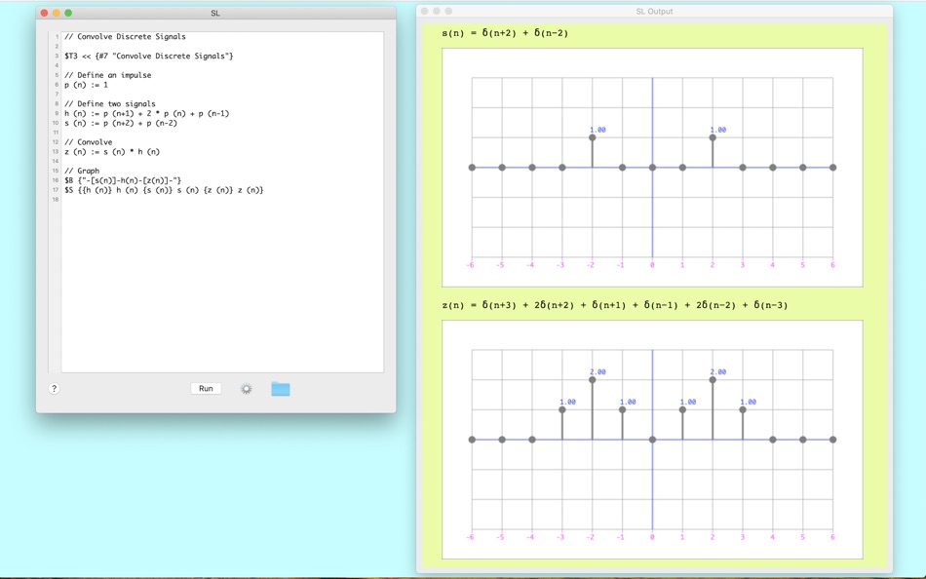Click the Run button
The image size is (926, 579).
pyautogui.click(x=206, y=388)
